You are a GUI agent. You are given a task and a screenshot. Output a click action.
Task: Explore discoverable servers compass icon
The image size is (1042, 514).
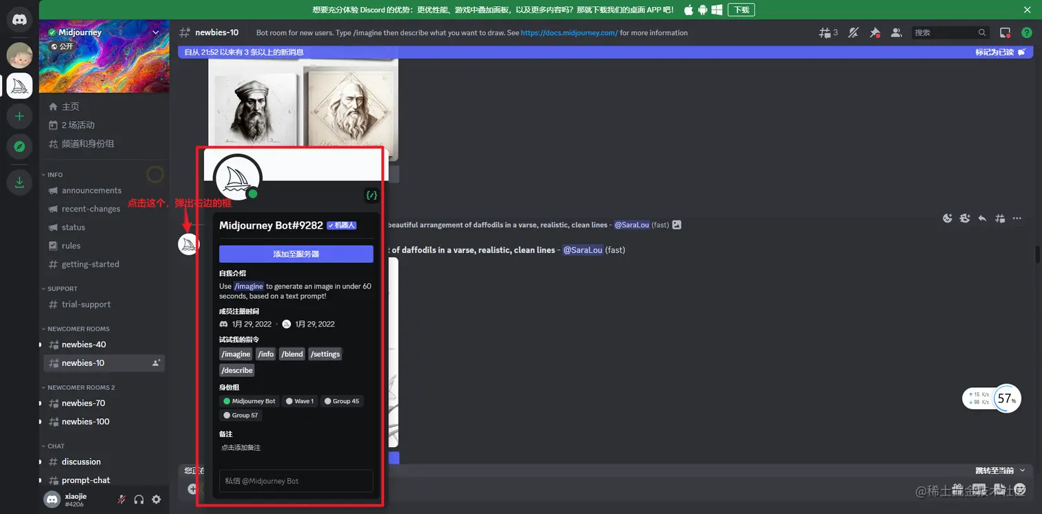pos(19,146)
